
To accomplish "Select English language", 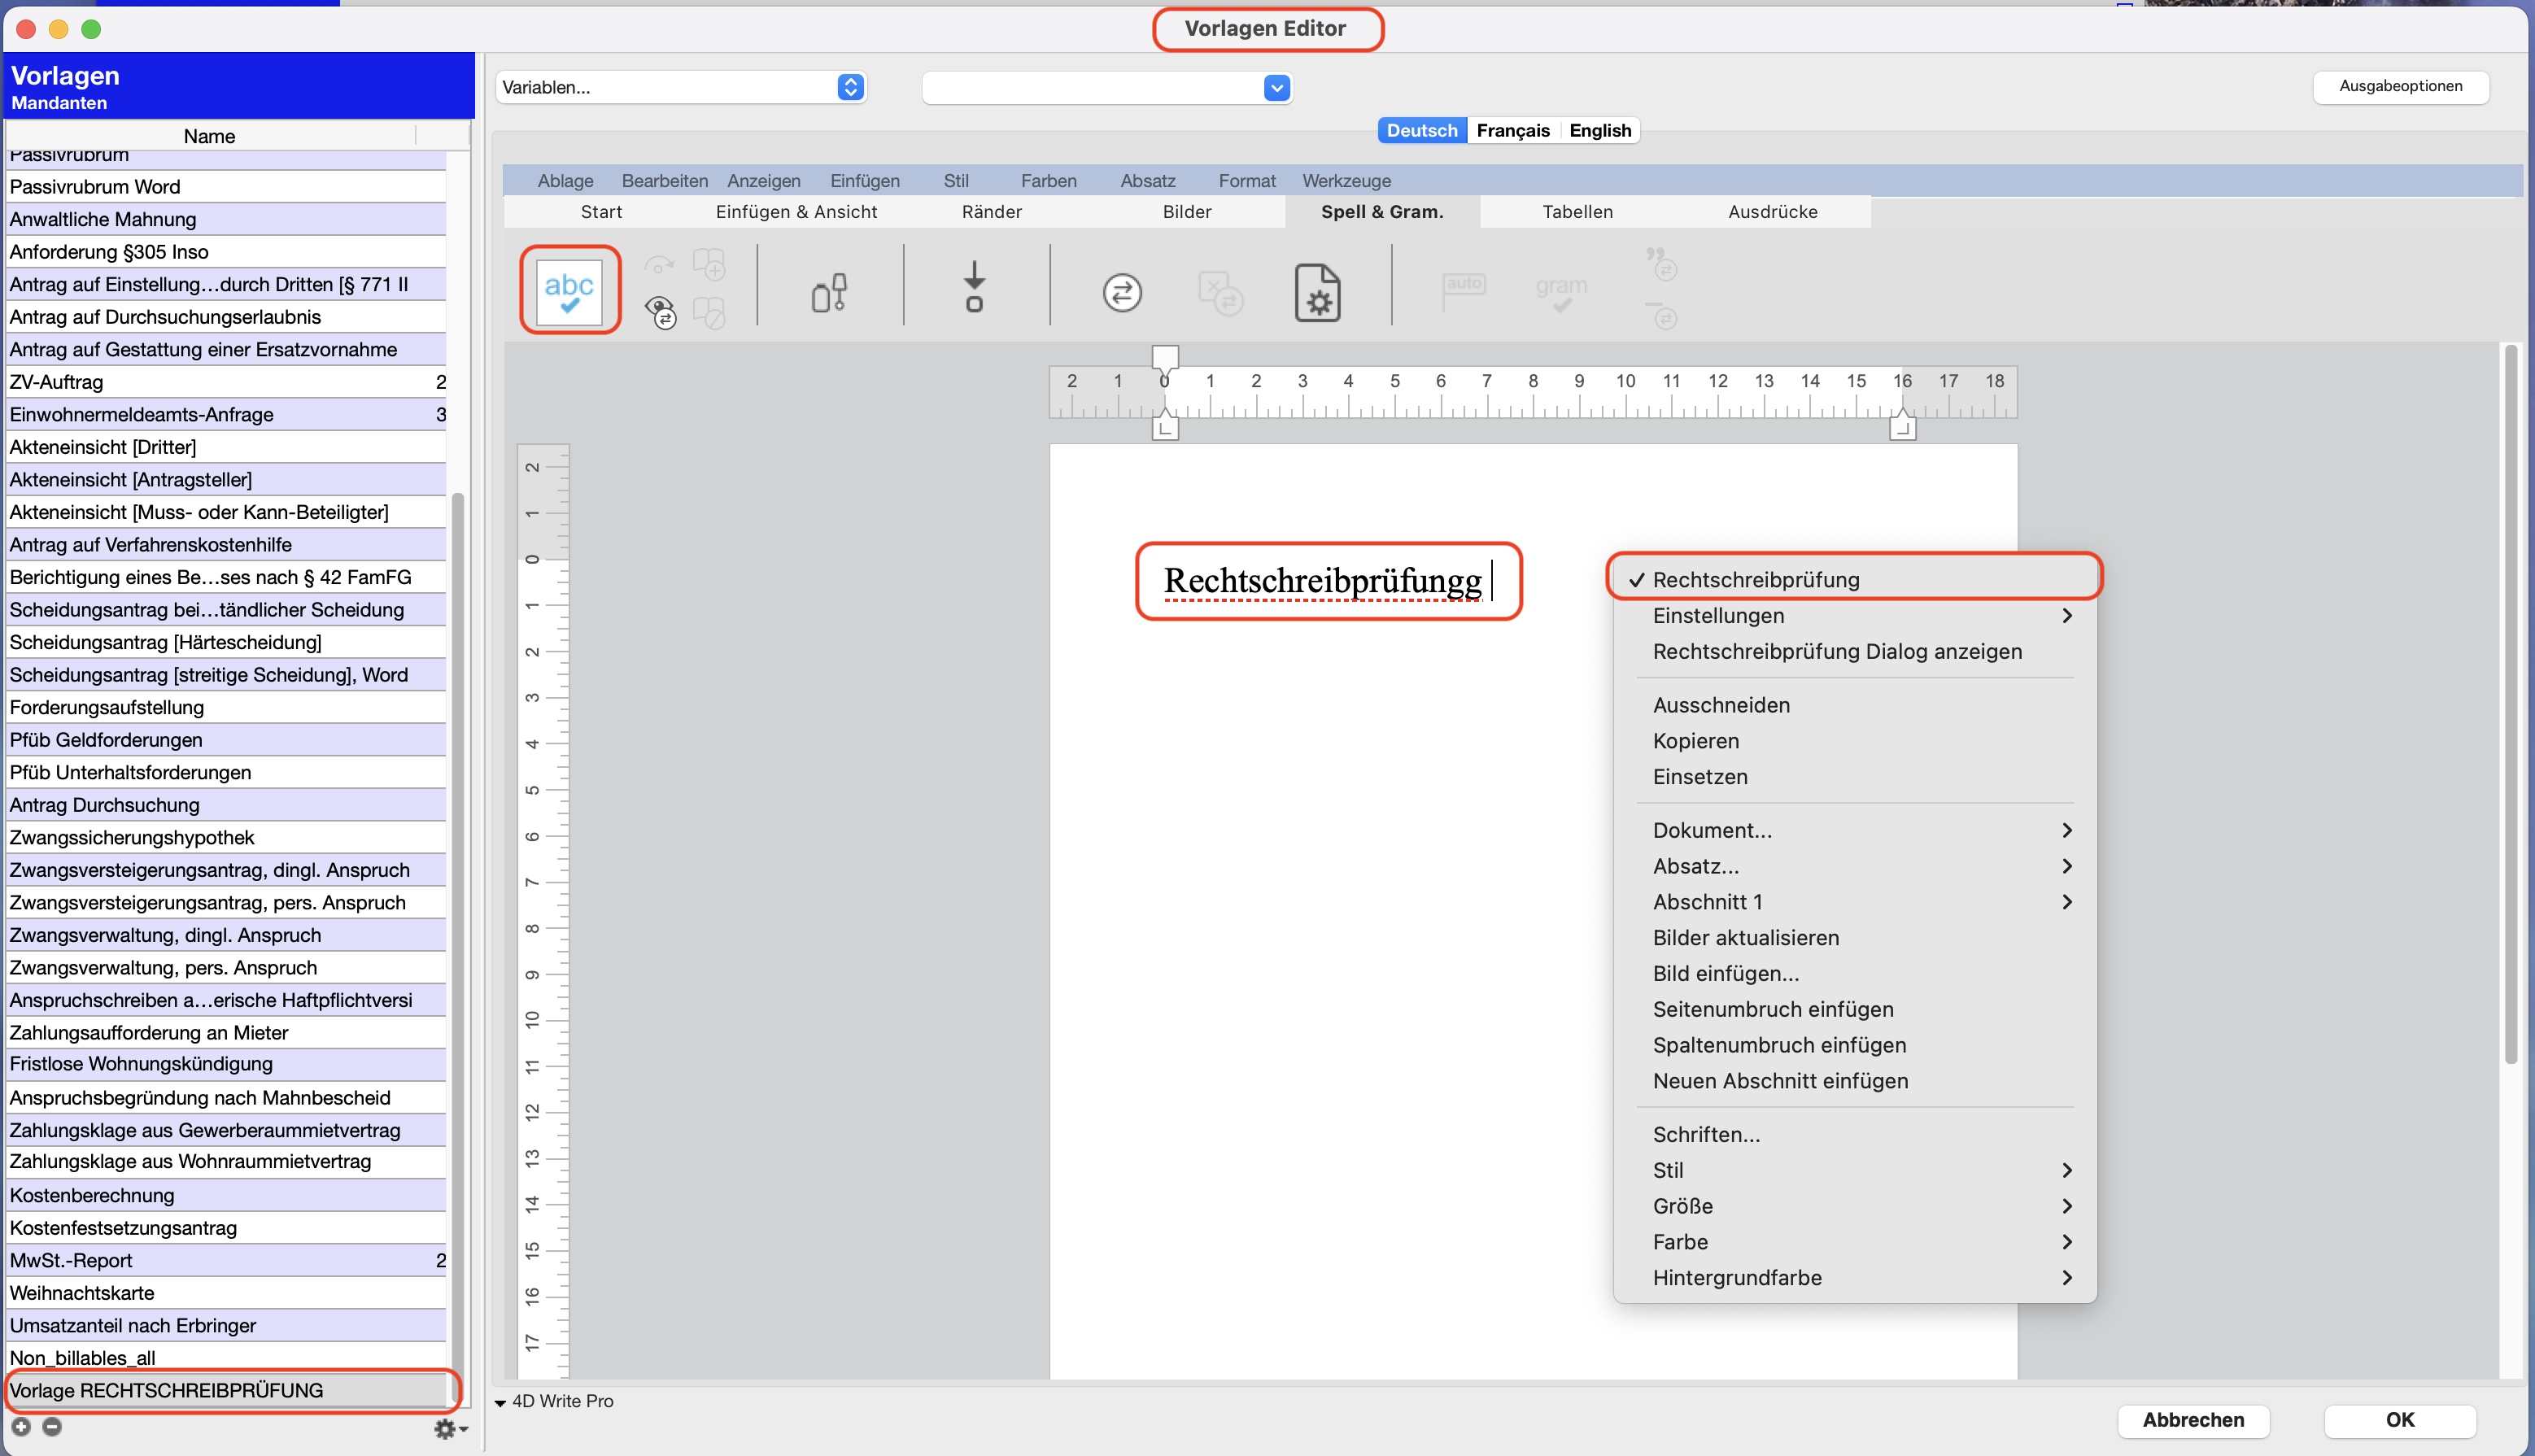I will [x=1599, y=130].
